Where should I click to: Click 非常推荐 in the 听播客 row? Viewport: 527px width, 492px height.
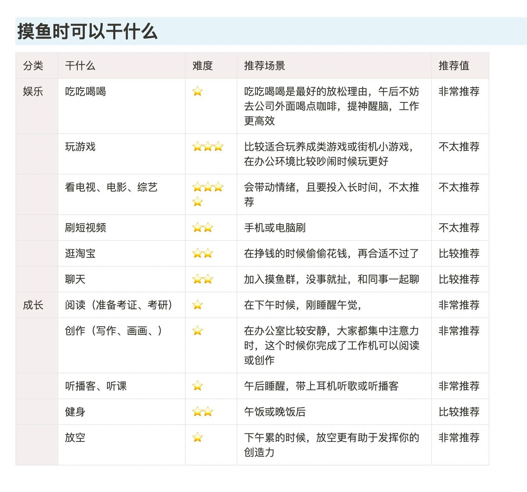459,386
